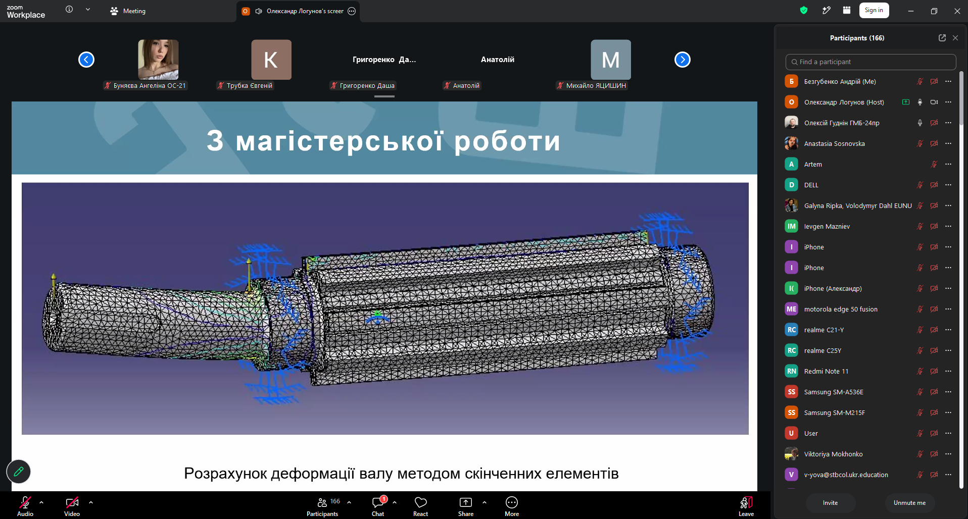Open the More menu

click(512, 506)
